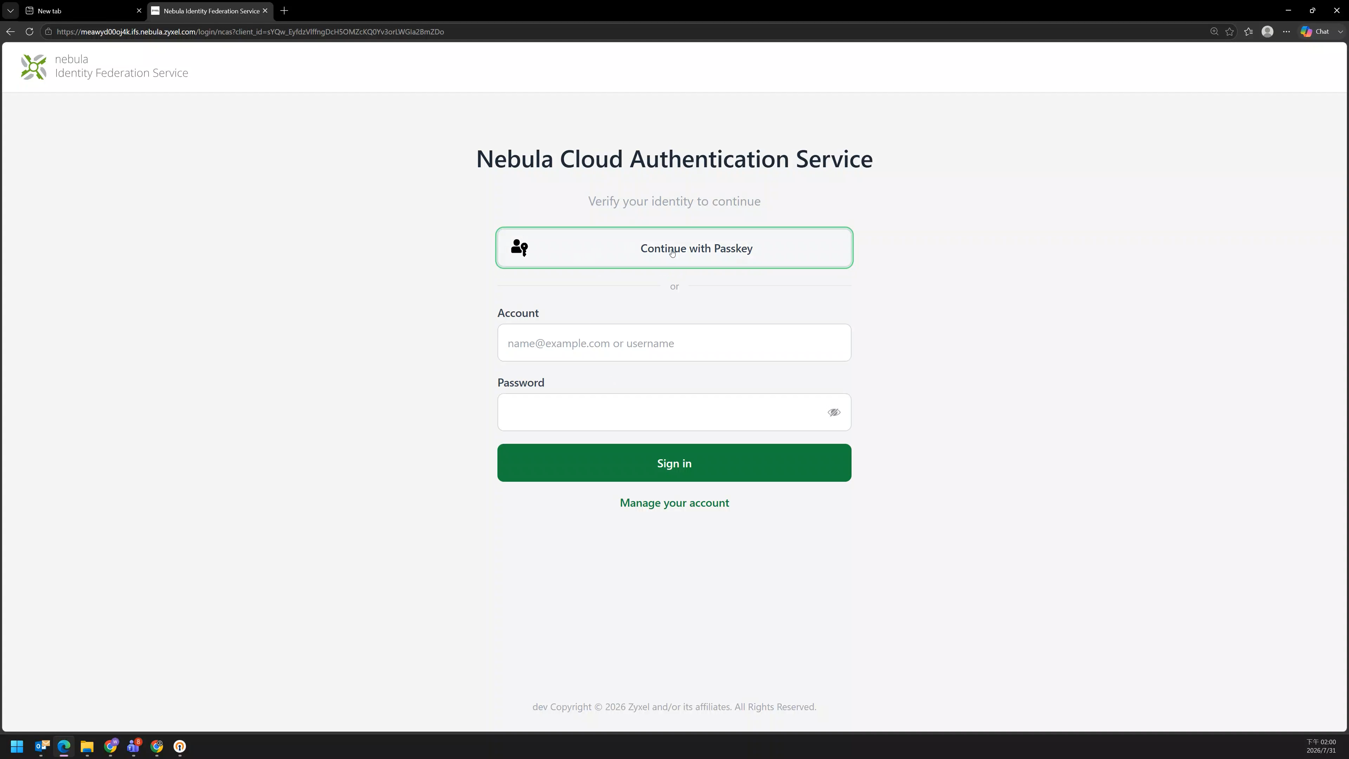Open the zoom magnifier in address bar
The width and height of the screenshot is (1349, 759).
[x=1214, y=32]
